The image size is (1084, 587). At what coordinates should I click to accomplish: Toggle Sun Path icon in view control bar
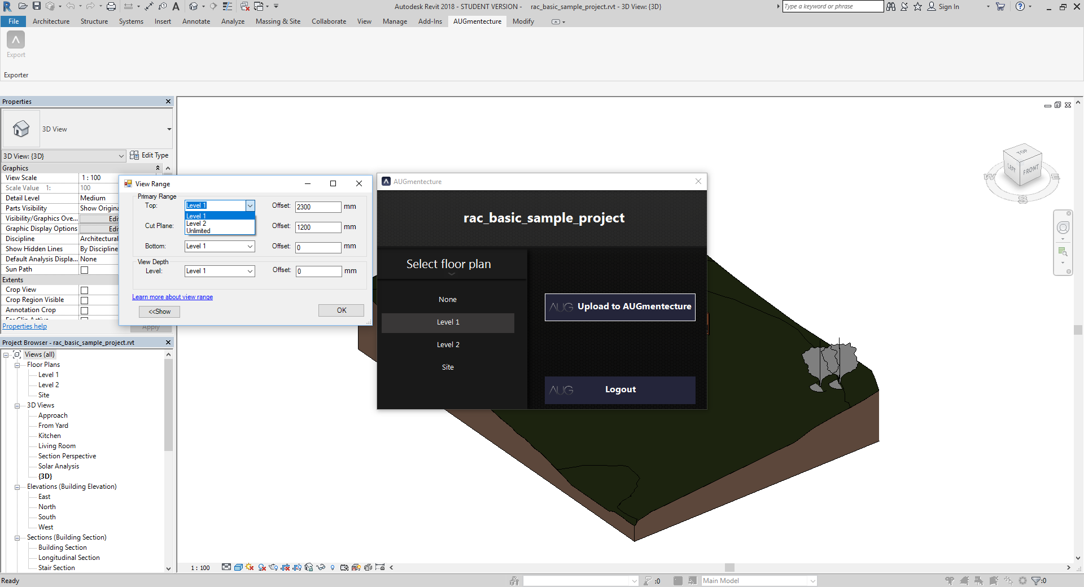coord(250,567)
